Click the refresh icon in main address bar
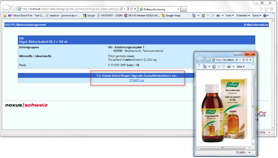 click(x=132, y=9)
